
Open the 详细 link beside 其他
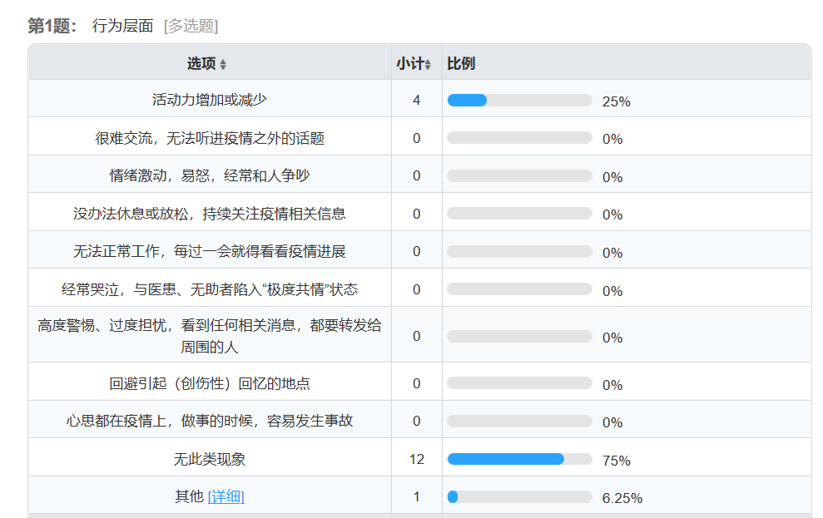click(226, 497)
